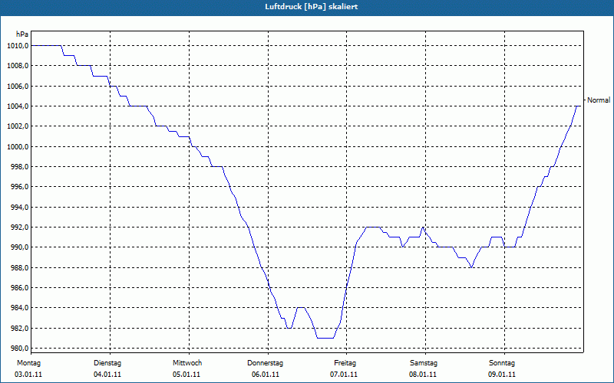Click the 'Normal' marker label
The width and height of the screenshot is (614, 383).
pos(599,100)
